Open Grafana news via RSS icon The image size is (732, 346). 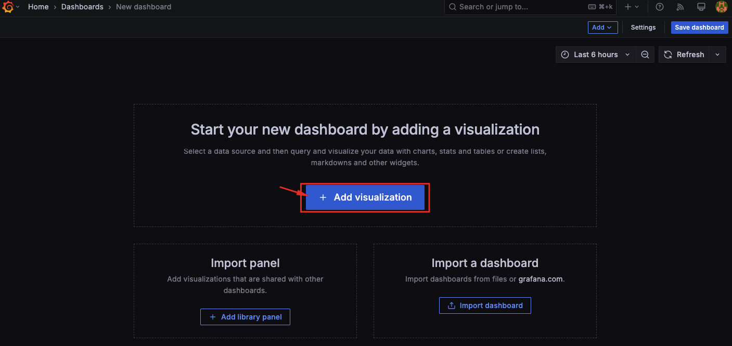coord(680,7)
